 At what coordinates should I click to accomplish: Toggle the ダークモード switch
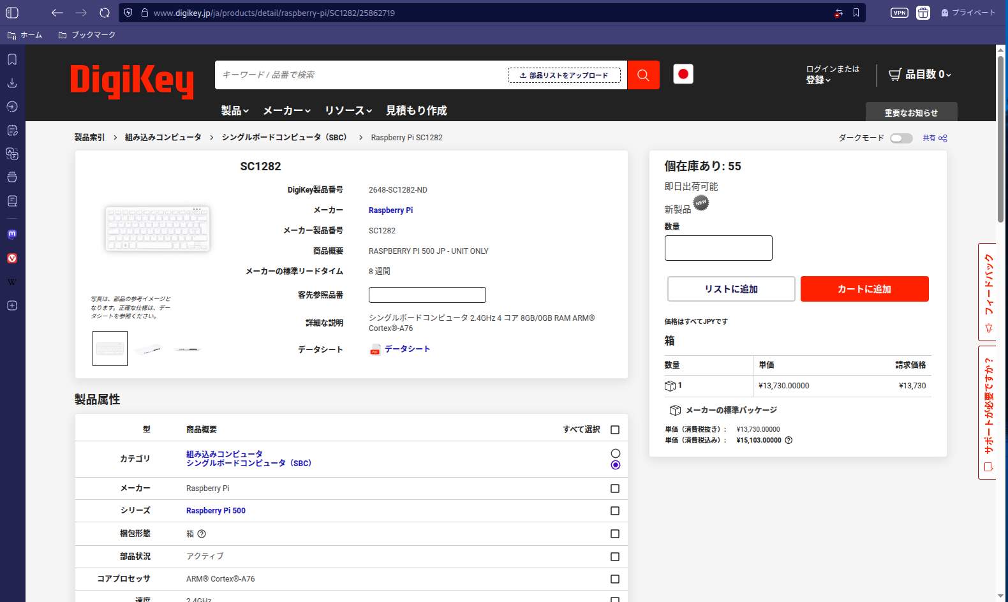901,138
